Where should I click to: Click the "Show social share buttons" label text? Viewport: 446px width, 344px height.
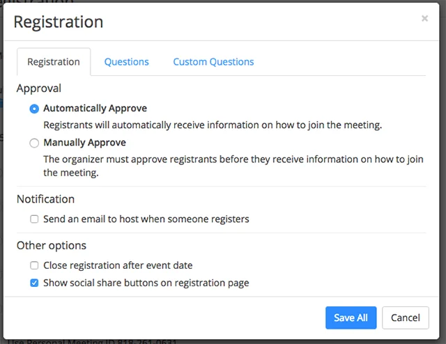[146, 283]
